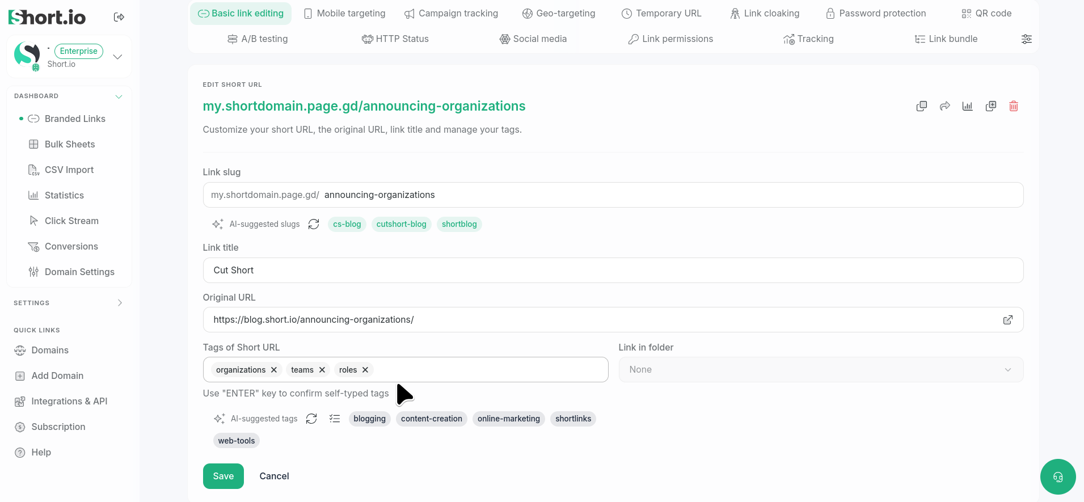Add web-tools suggested tag
Screen dimensions: 1084x502
point(237,441)
